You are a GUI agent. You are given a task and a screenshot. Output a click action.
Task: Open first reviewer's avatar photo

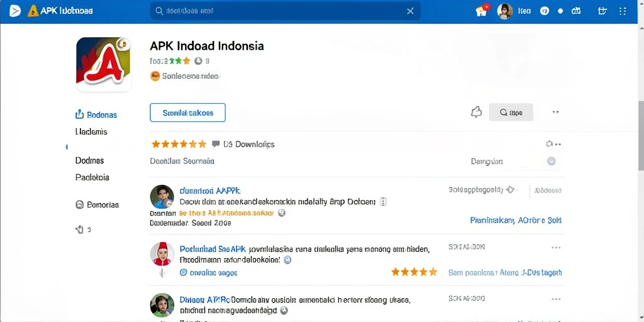(x=162, y=197)
